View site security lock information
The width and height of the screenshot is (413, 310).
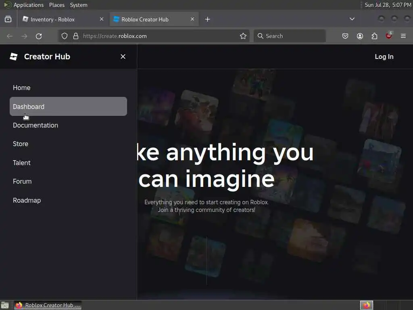[x=76, y=36]
